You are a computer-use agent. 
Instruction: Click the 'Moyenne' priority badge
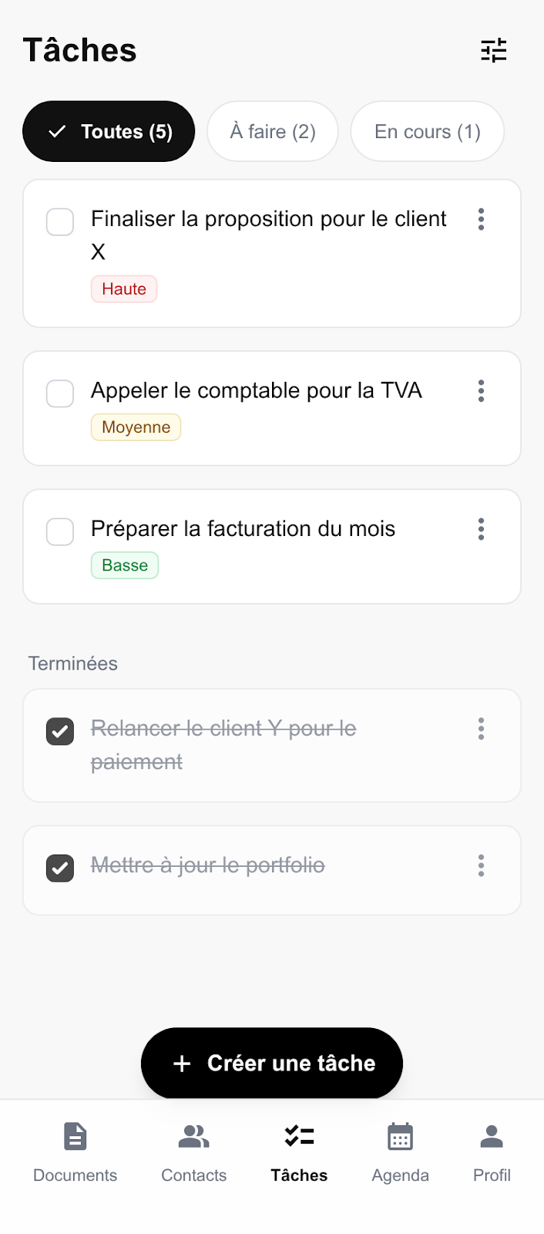(x=136, y=427)
